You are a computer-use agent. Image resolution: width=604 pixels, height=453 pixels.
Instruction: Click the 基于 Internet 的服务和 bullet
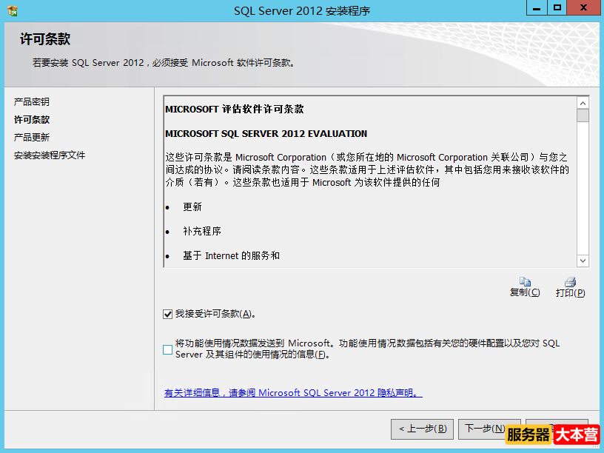(231, 256)
